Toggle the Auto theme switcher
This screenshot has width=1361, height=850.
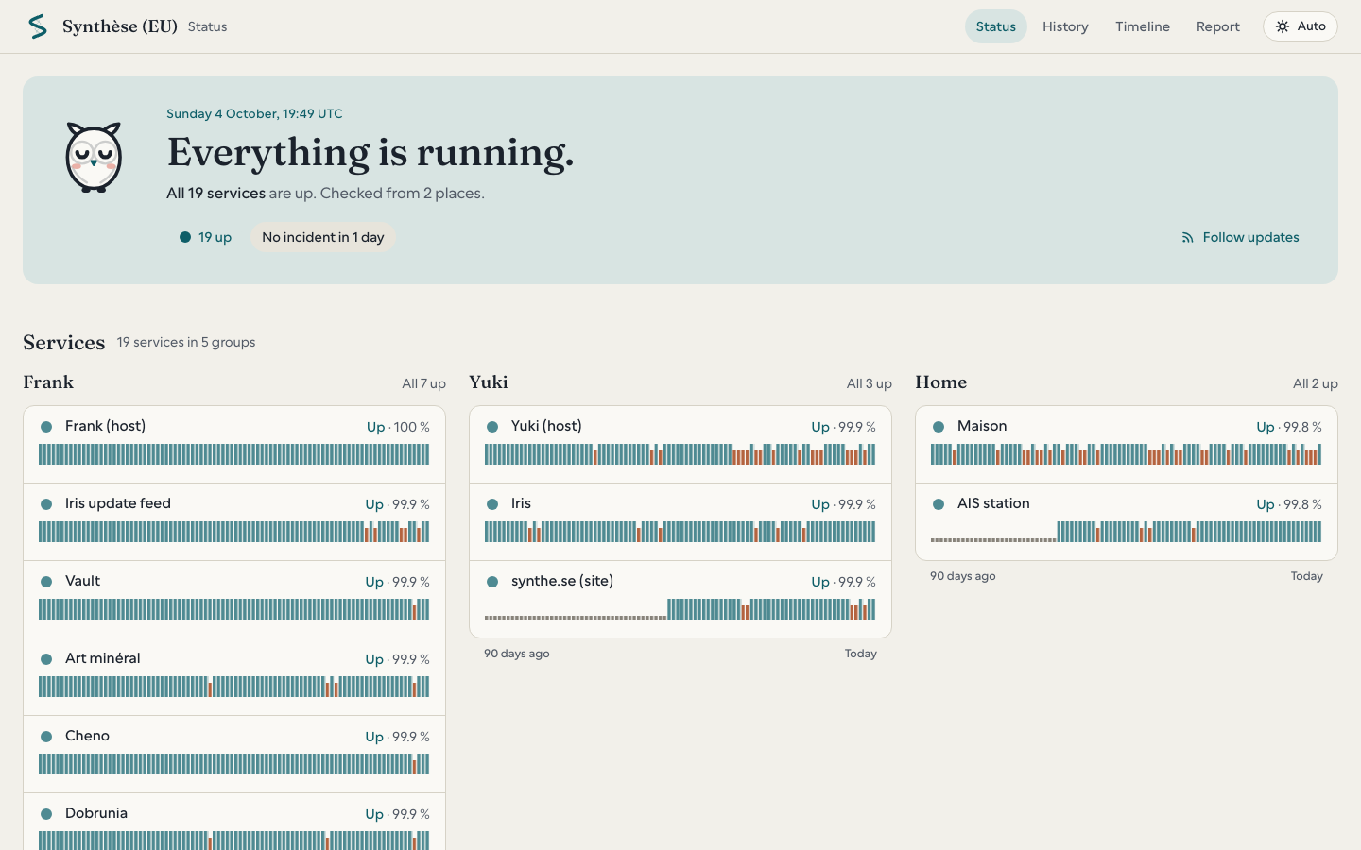(x=1301, y=26)
